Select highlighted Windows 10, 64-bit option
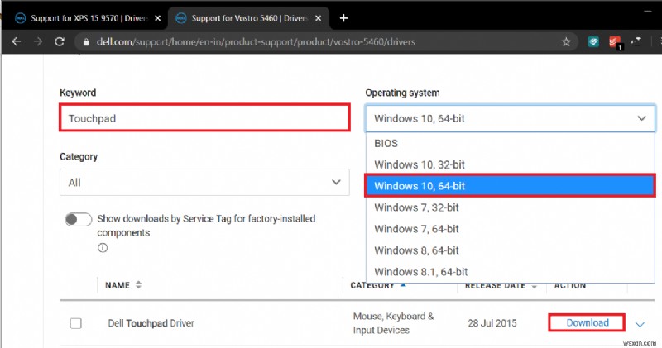 pyautogui.click(x=510, y=186)
